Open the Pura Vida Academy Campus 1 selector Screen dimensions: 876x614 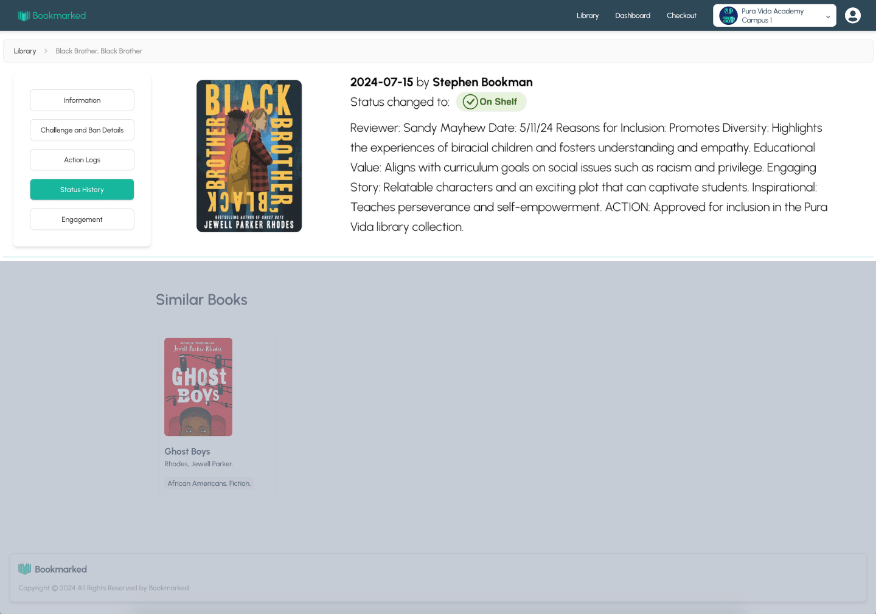(x=774, y=16)
